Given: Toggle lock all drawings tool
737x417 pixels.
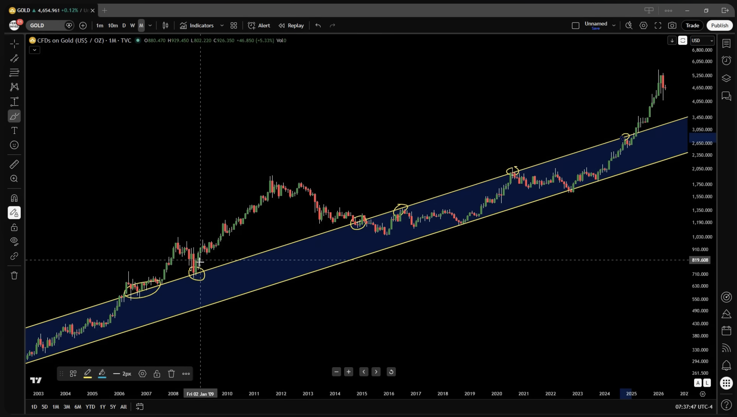Looking at the screenshot, I should (x=14, y=227).
